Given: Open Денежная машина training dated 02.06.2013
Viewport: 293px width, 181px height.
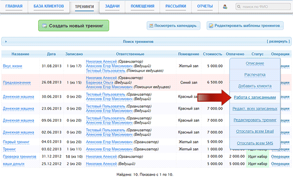Looking at the screenshot, I should coord(19,133).
